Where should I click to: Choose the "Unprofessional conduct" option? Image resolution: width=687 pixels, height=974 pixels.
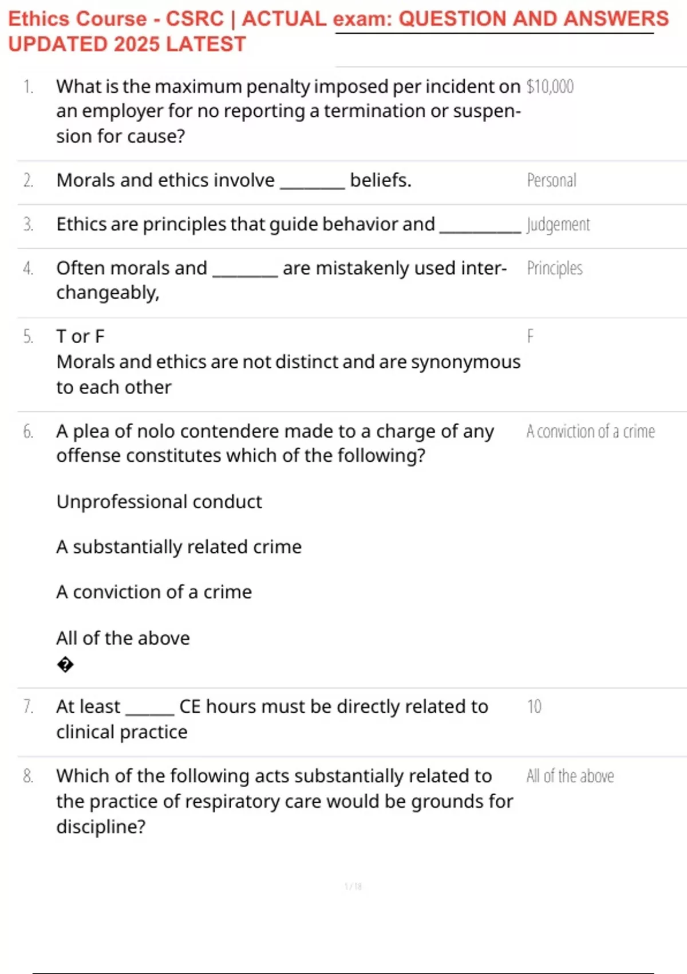pos(159,502)
